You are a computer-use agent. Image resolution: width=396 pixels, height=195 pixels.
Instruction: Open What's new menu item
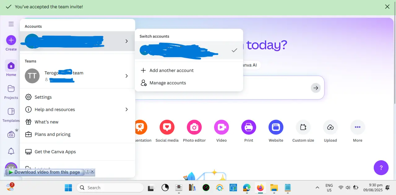tap(77, 122)
